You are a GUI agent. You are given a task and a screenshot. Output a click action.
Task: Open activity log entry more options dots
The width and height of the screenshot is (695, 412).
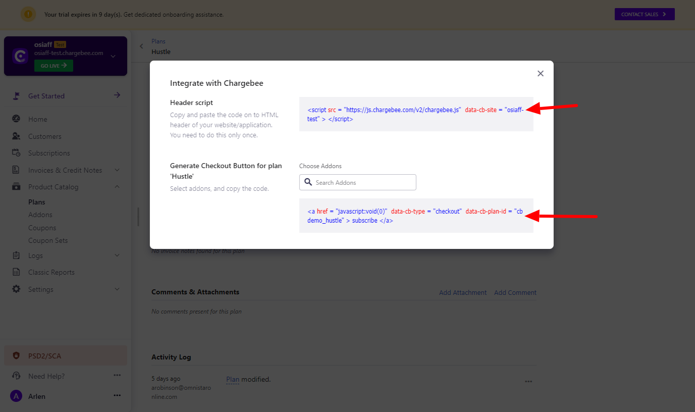(x=528, y=382)
